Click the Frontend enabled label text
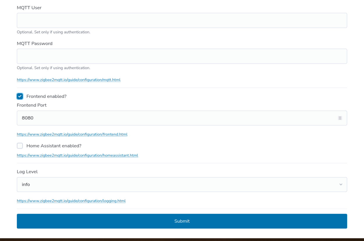The image size is (364, 241). coord(46,96)
